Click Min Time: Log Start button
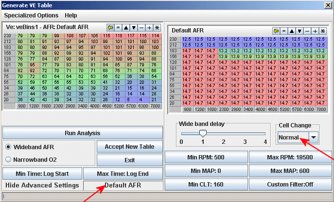 (42, 173)
